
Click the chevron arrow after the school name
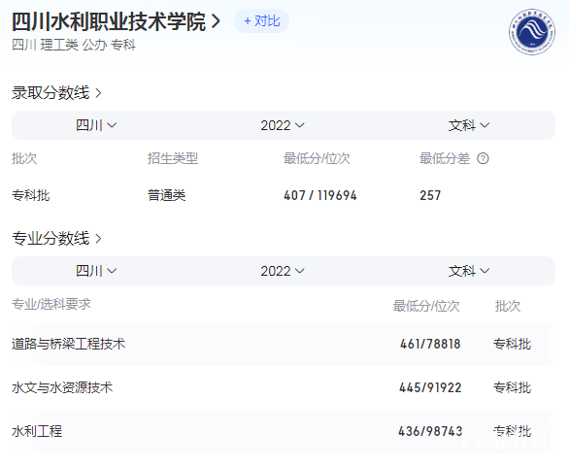point(216,21)
